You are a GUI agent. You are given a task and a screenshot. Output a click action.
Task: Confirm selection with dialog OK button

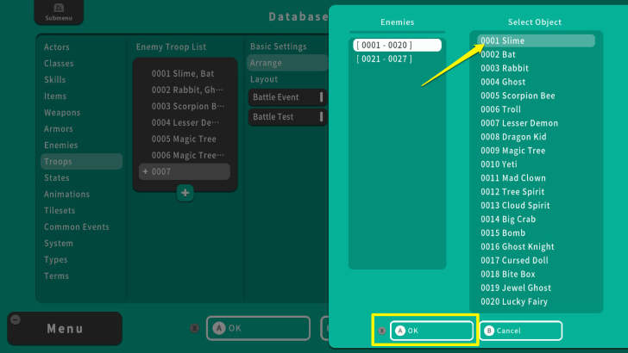tap(432, 331)
